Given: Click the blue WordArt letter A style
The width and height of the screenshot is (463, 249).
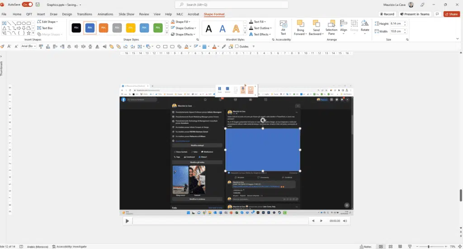Looking at the screenshot, I should [223, 28].
